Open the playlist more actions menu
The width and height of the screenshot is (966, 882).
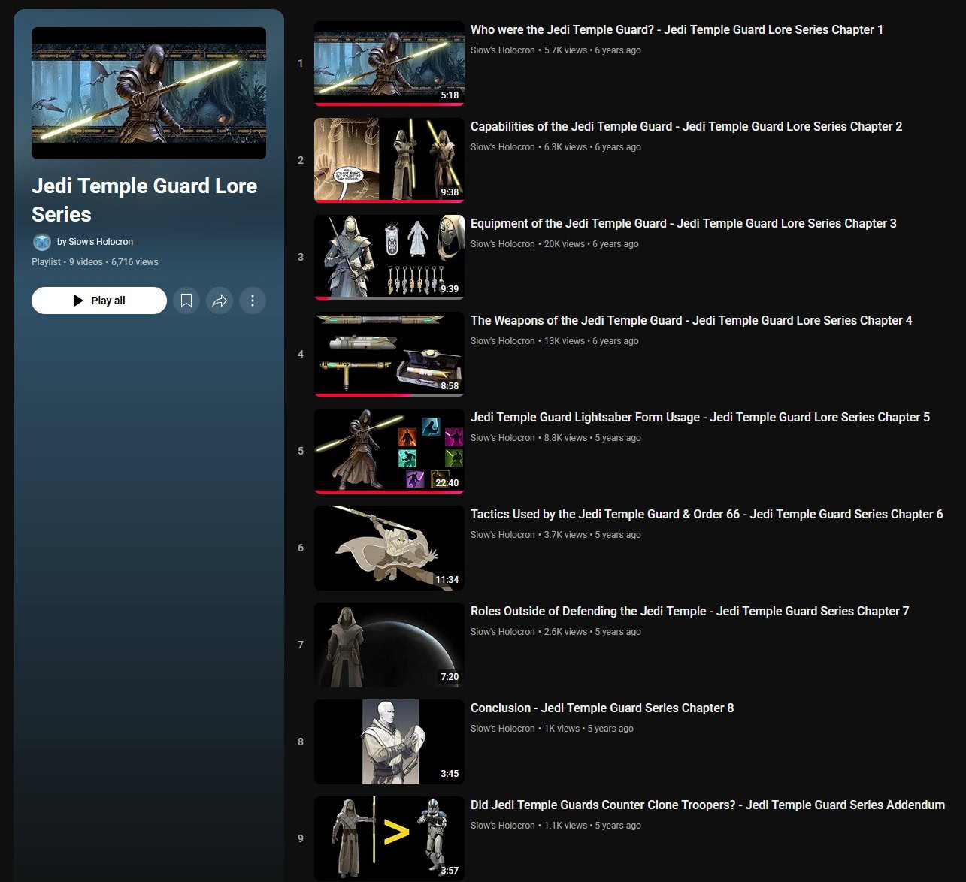coord(253,301)
